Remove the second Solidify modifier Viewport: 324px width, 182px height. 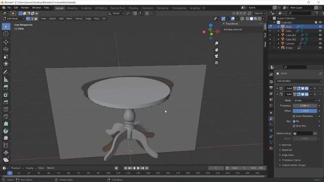pos(315,95)
